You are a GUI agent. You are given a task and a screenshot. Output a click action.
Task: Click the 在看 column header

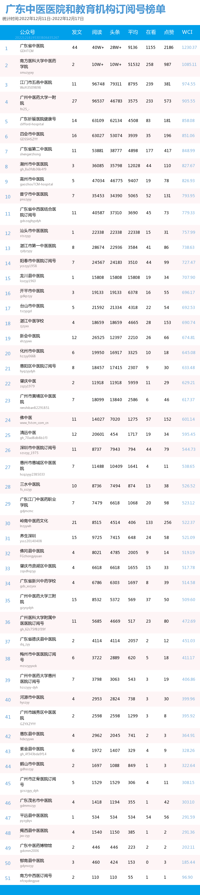coord(151,32)
